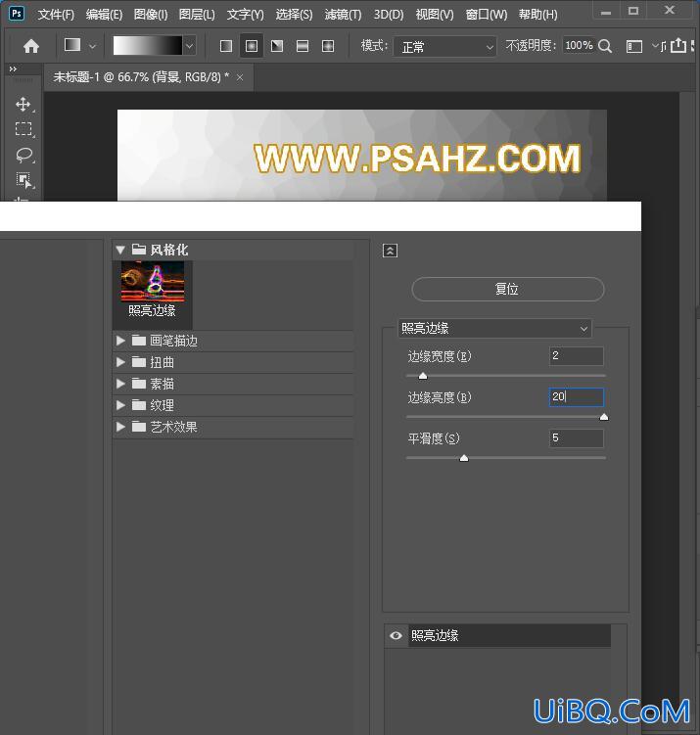Click the Share export icon
Image resolution: width=700 pixels, height=735 pixels.
[x=677, y=45]
